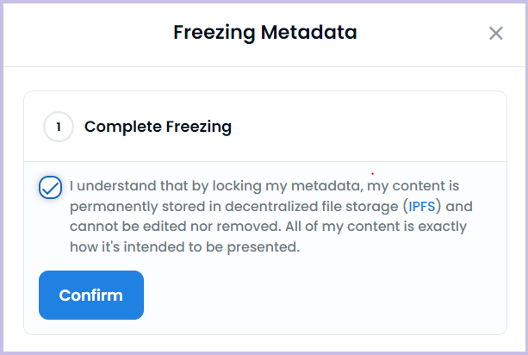This screenshot has width=528, height=355.
Task: Click the numeral 1 in the step indicator
Action: tap(59, 127)
